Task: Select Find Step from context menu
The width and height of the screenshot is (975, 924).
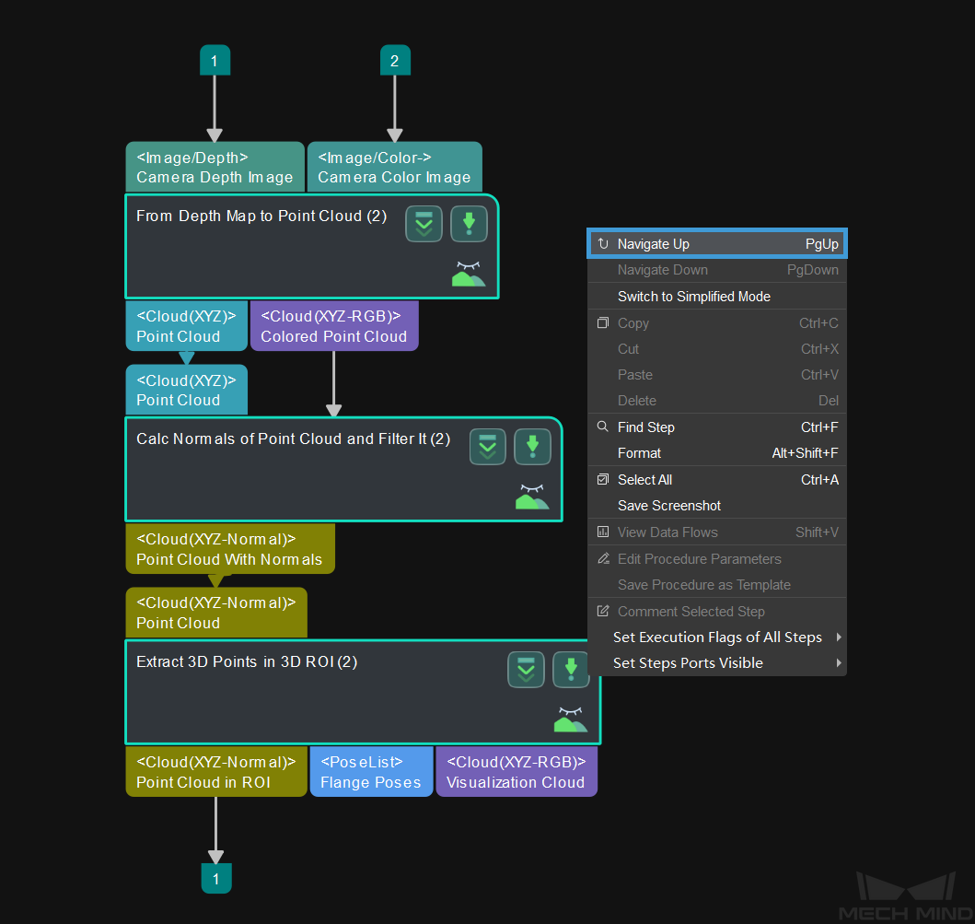Action: (646, 427)
